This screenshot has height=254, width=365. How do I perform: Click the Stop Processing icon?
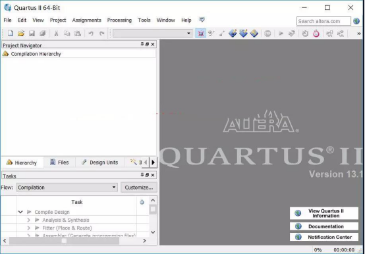tap(267, 34)
